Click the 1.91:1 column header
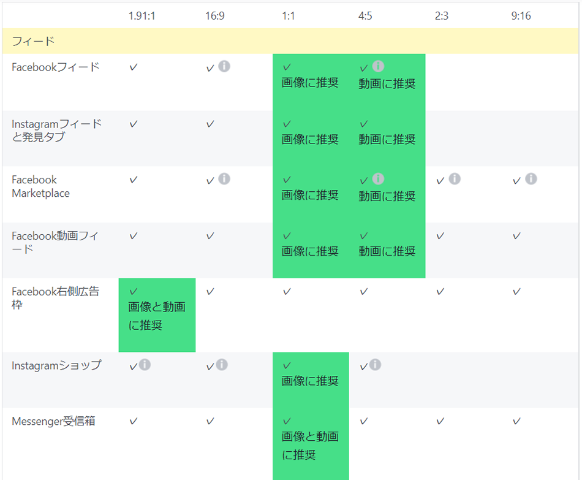Image resolution: width=582 pixels, height=480 pixels. pyautogui.click(x=142, y=16)
